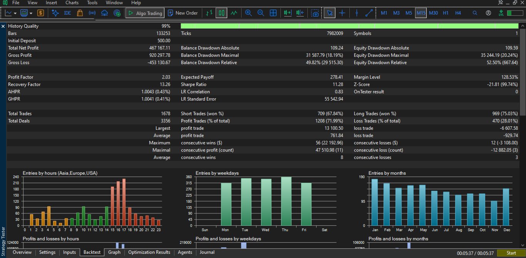Click the trendline drawing tool
The width and height of the screenshot is (526, 258).
coord(369,13)
